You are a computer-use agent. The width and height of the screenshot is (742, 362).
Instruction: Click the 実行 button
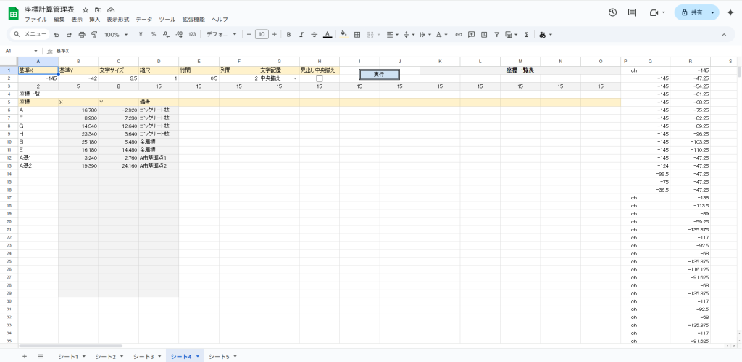379,75
